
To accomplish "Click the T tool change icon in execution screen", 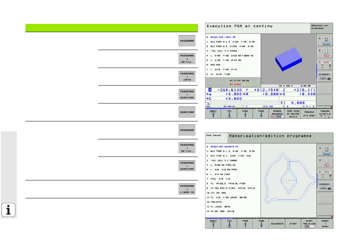I will (x=325, y=65).
